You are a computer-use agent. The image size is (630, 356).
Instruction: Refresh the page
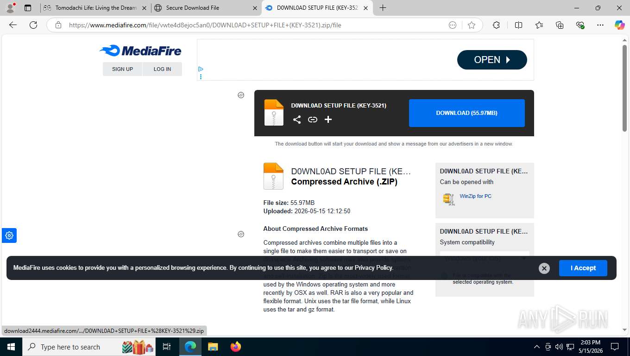coord(33,25)
